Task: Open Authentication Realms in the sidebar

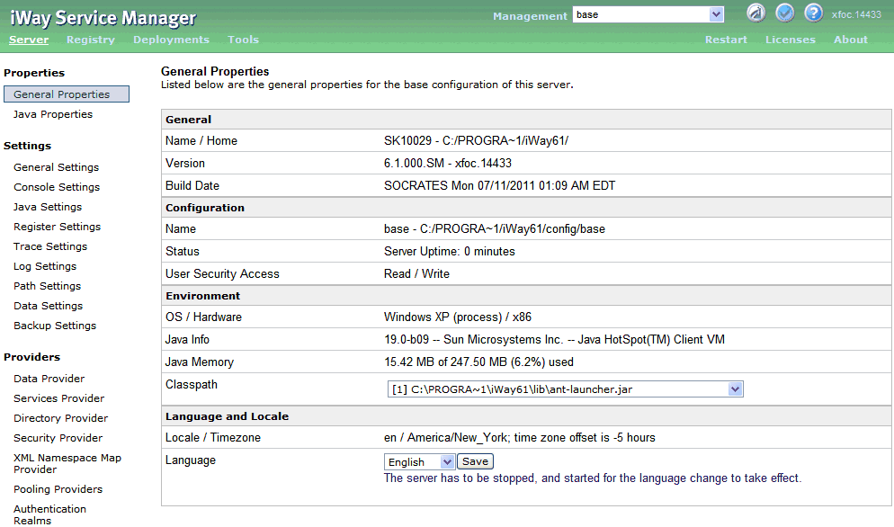Action: [50, 514]
